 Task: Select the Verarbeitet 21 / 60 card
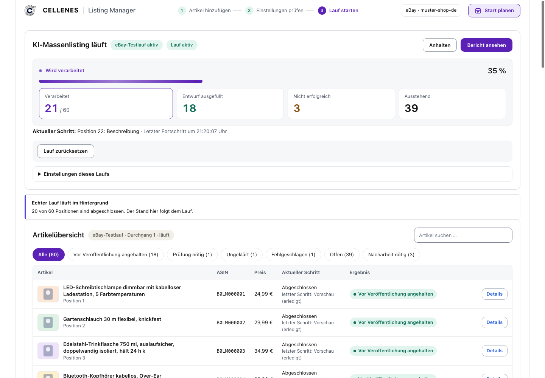click(x=106, y=104)
